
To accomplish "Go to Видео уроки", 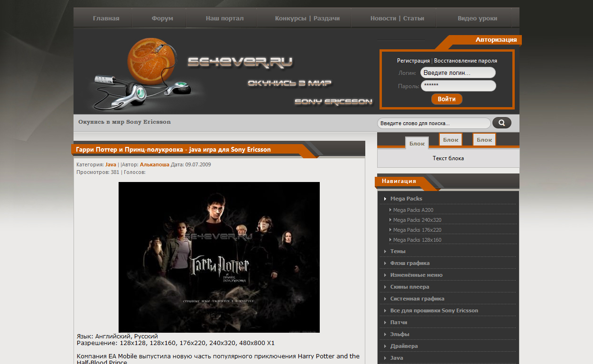I will (478, 18).
